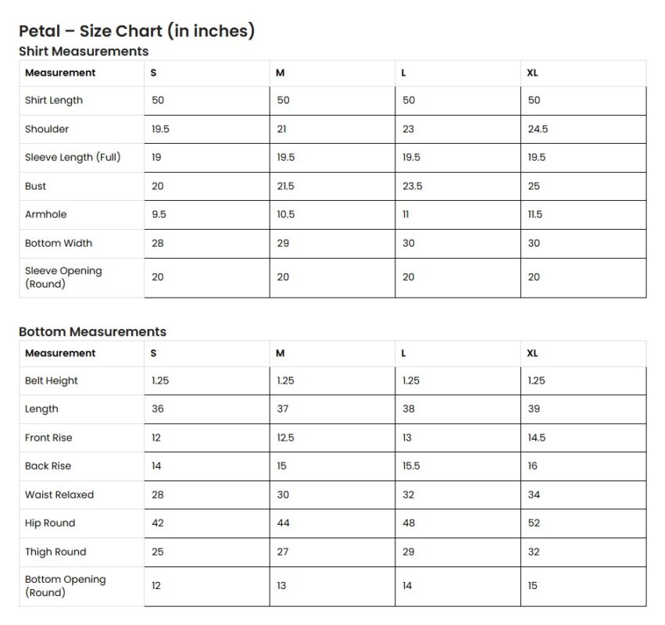The image size is (665, 625).
Task: Click the Shoulder value for size XL
Action: pyautogui.click(x=538, y=129)
